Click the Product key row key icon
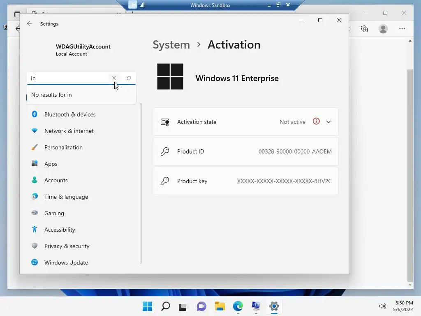 [x=165, y=181]
